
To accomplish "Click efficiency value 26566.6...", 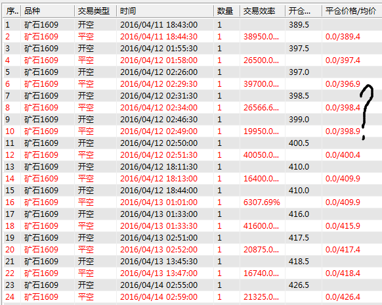I will pyautogui.click(x=261, y=108).
